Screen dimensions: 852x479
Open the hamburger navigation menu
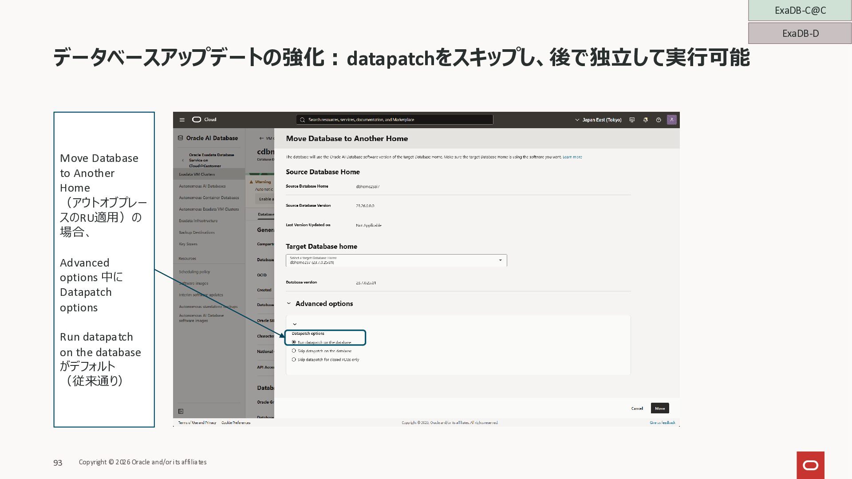182,120
